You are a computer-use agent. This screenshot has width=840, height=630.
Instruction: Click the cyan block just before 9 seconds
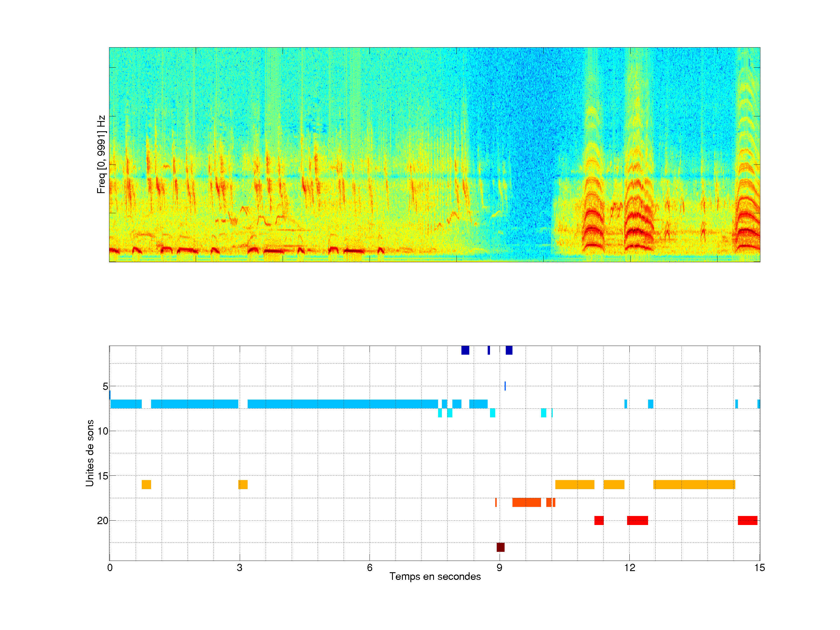(x=493, y=413)
